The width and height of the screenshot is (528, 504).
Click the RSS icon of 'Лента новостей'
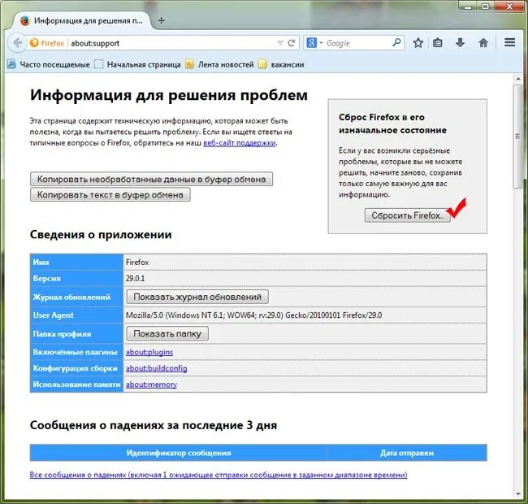point(189,64)
